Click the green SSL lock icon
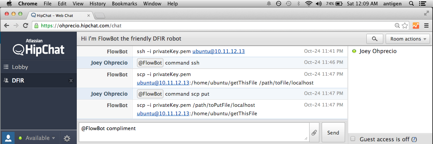 click(37, 25)
